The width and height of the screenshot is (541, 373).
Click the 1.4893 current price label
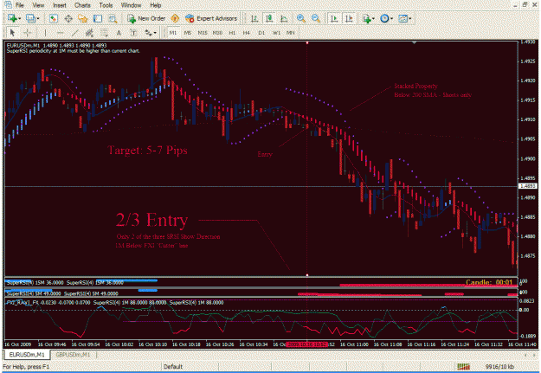click(527, 186)
